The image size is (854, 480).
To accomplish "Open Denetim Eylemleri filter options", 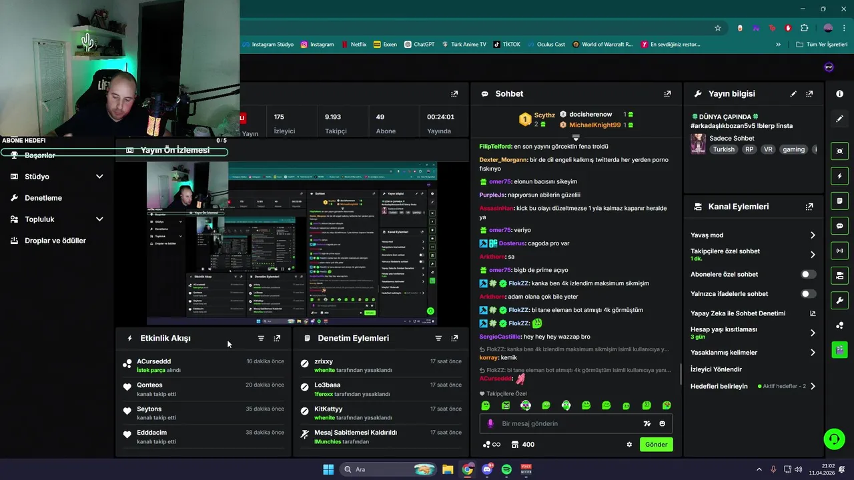I will 438,339.
